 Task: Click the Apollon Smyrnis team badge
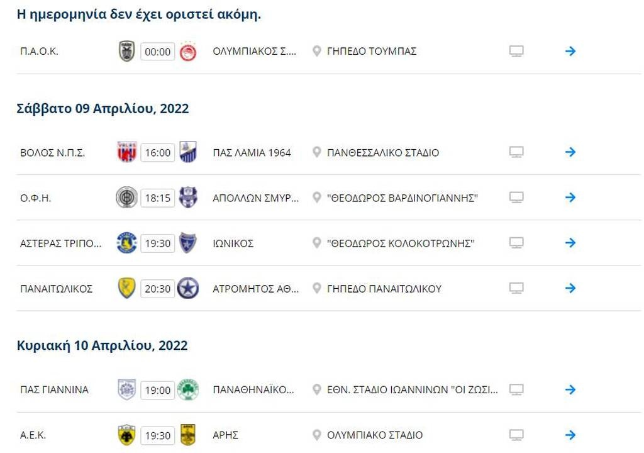189,197
